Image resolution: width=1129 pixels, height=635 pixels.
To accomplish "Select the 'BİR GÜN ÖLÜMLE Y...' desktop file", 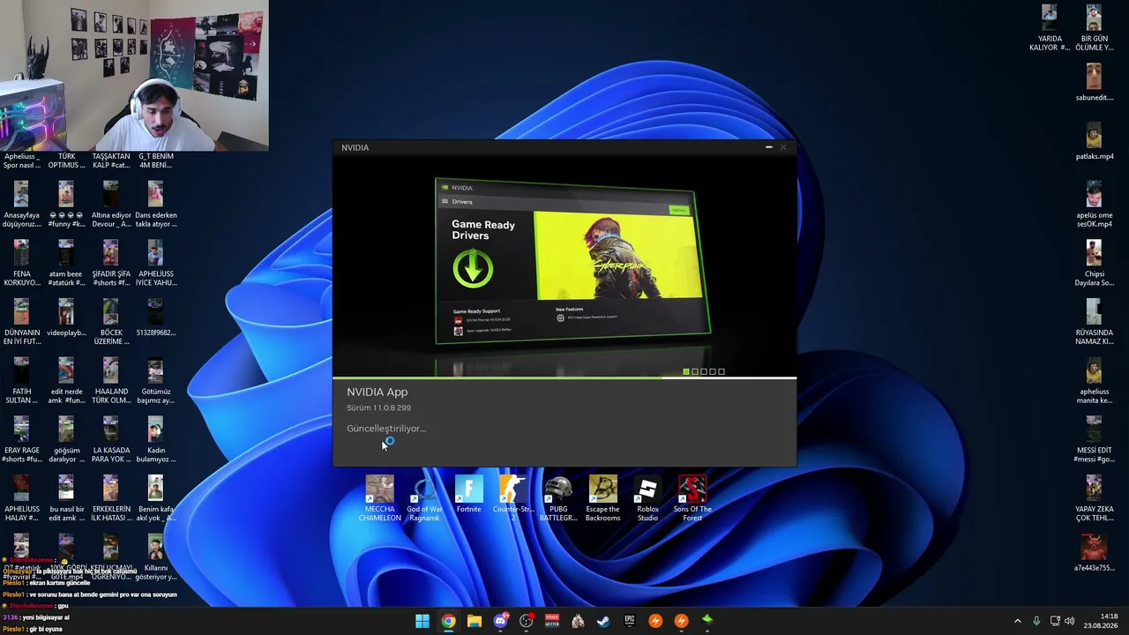I will click(1094, 28).
